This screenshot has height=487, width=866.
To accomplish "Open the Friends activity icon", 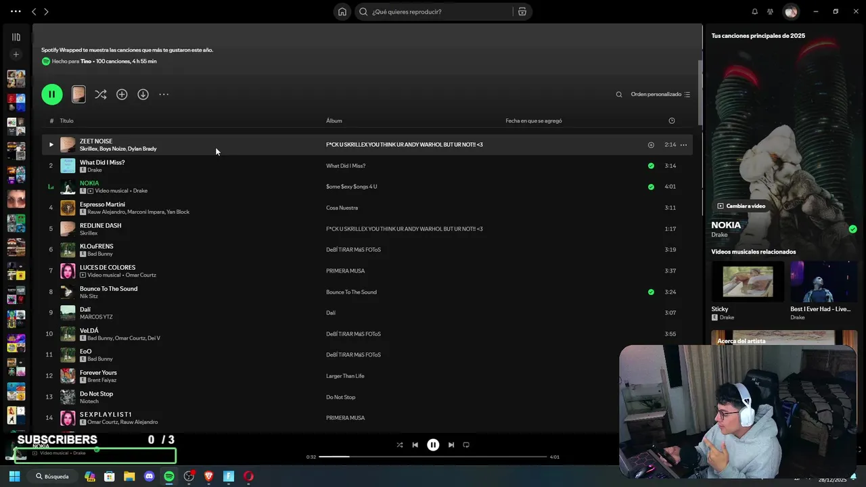I will tap(770, 11).
